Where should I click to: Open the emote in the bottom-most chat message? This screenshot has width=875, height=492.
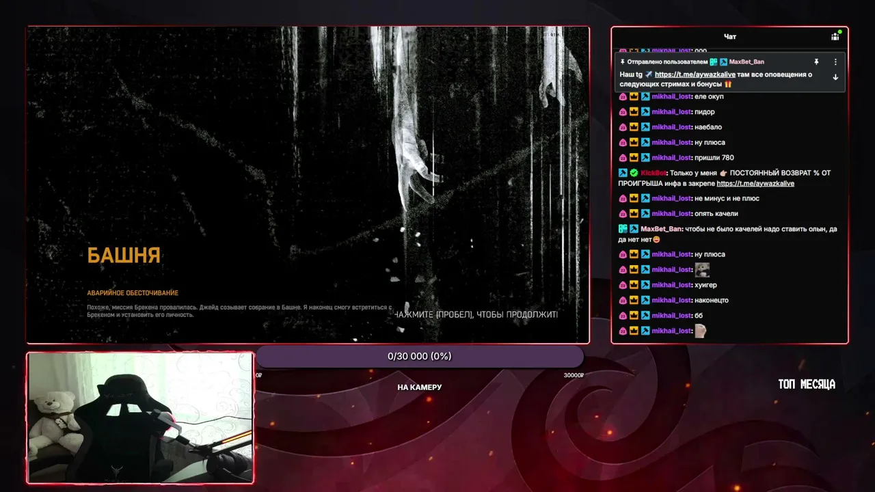pyautogui.click(x=701, y=331)
